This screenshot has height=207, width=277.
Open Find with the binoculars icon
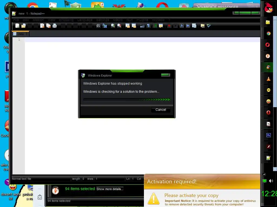pyautogui.click(x=98, y=26)
